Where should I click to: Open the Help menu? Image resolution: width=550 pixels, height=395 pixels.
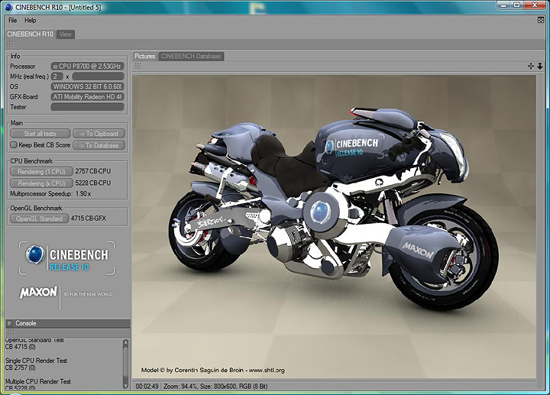click(x=30, y=21)
